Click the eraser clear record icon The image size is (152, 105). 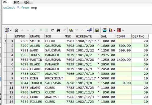[x=65, y=30]
